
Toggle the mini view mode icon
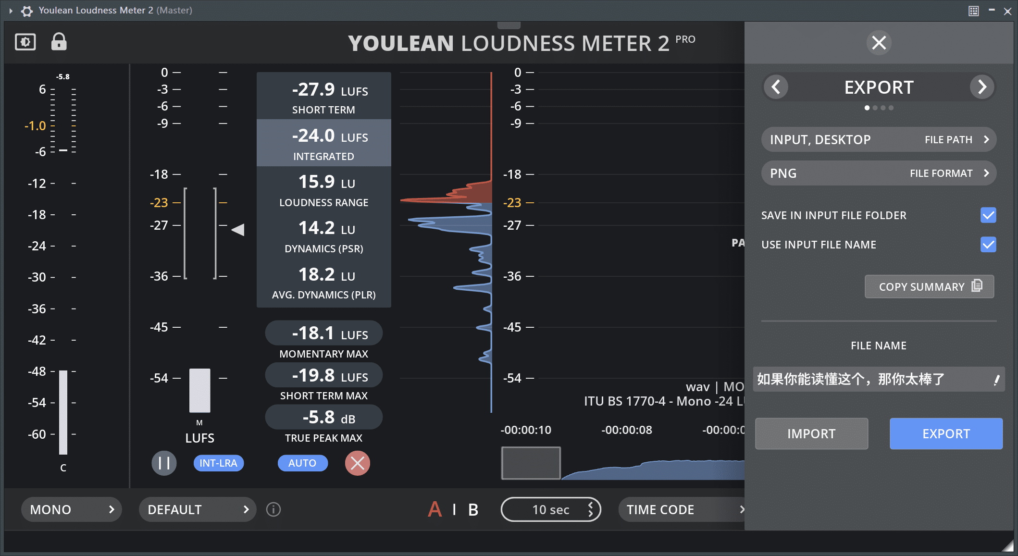(25, 42)
